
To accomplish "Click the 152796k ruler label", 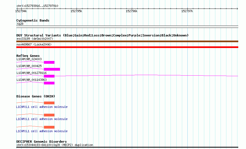I will [132, 11].
